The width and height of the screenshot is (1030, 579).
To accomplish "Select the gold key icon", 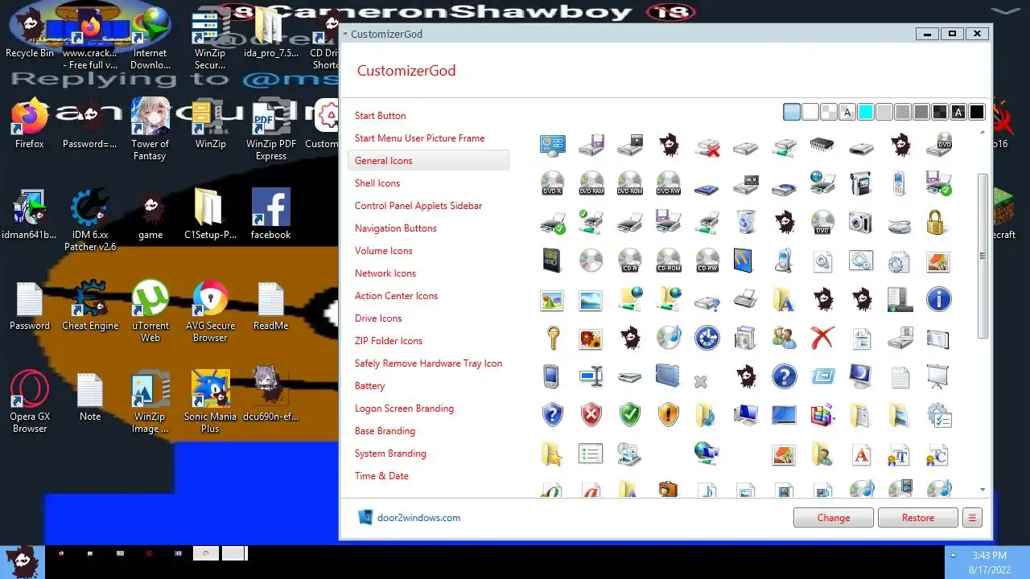I will [553, 339].
